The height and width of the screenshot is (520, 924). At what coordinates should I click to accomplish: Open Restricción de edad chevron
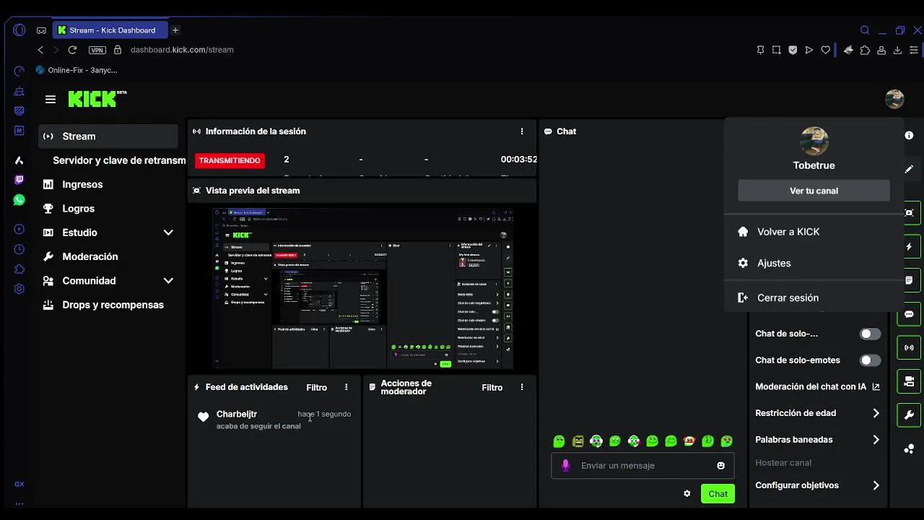[x=876, y=413]
